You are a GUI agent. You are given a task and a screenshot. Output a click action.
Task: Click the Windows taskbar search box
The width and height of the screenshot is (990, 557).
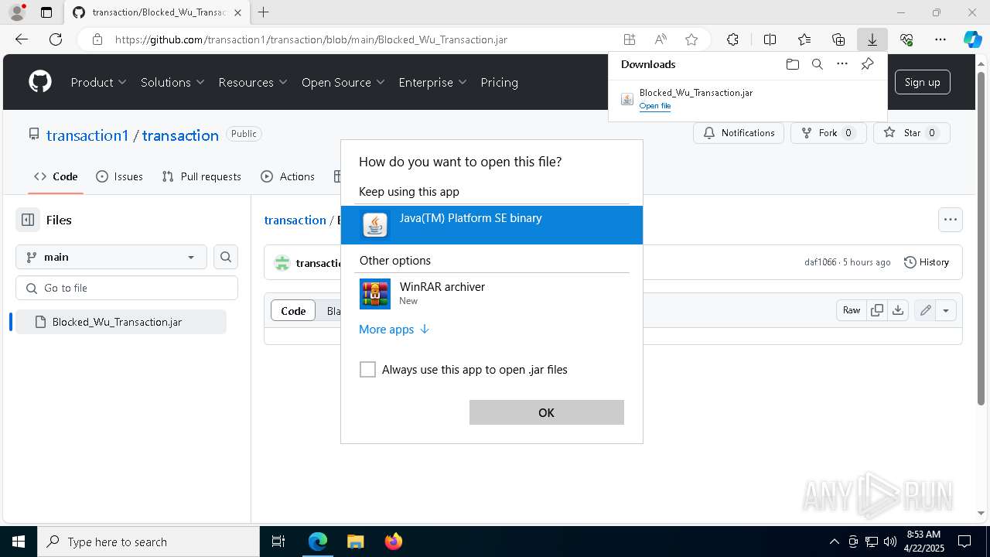(x=148, y=542)
